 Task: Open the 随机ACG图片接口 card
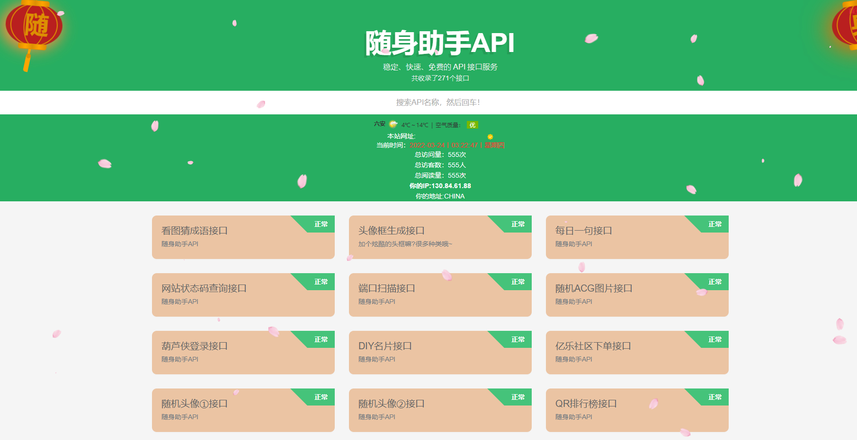[637, 294]
